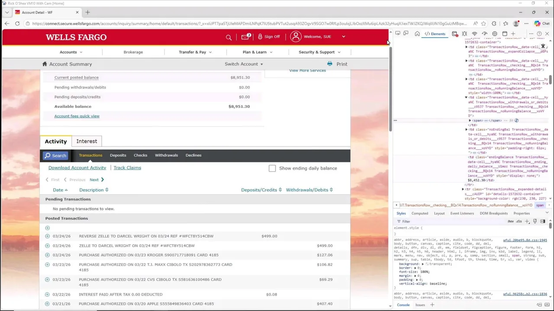Screen dimensions: 554x311
Task: Open the DevTools Welcome home icon
Action: click(417, 34)
